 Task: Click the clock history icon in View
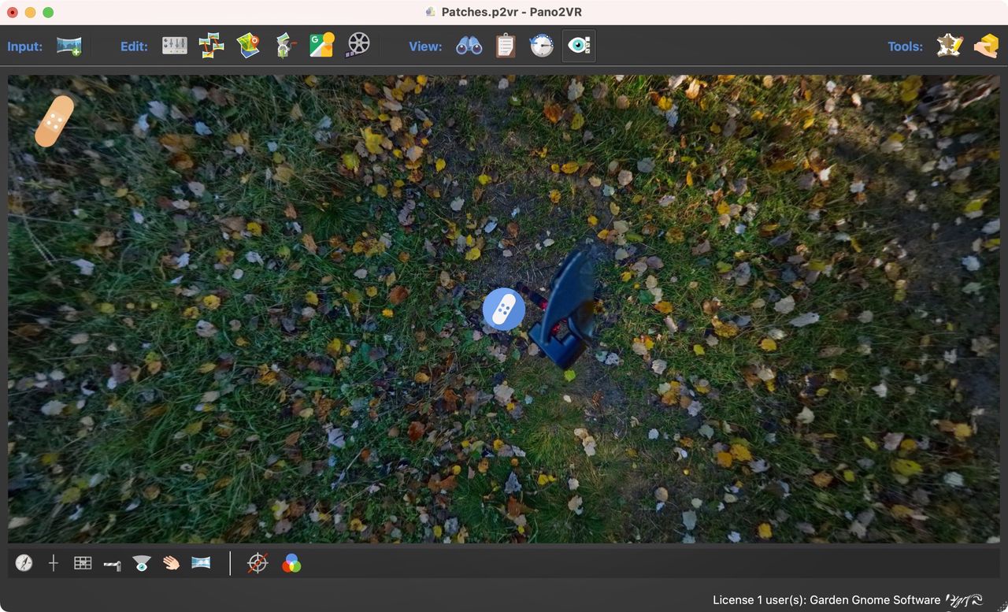pyautogui.click(x=542, y=46)
